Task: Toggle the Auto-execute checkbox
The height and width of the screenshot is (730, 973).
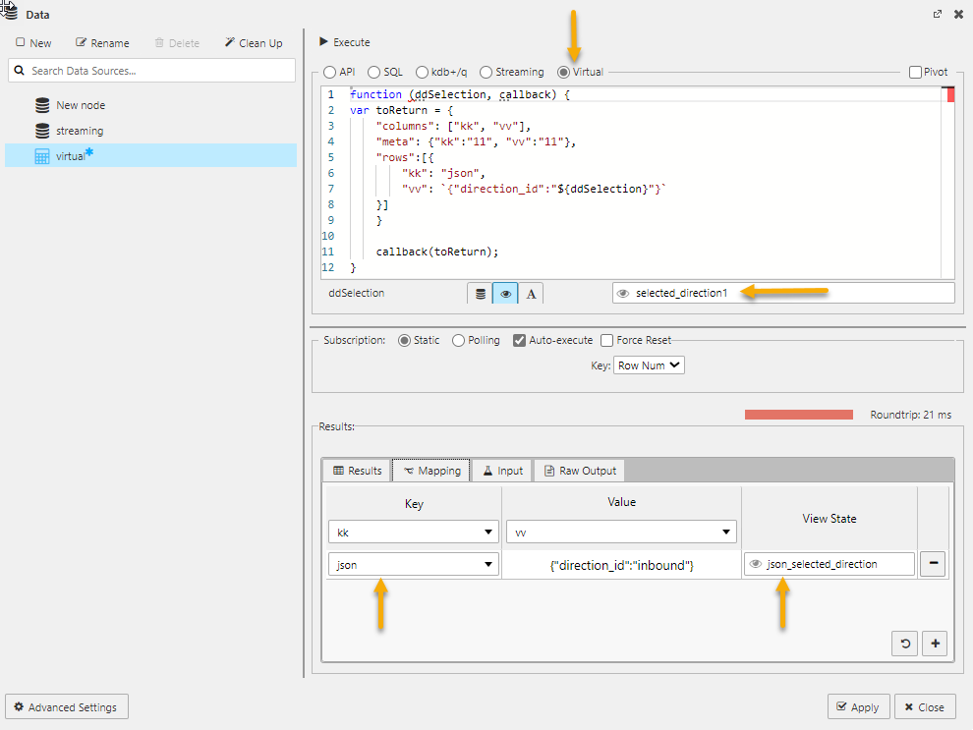Action: [x=519, y=341]
